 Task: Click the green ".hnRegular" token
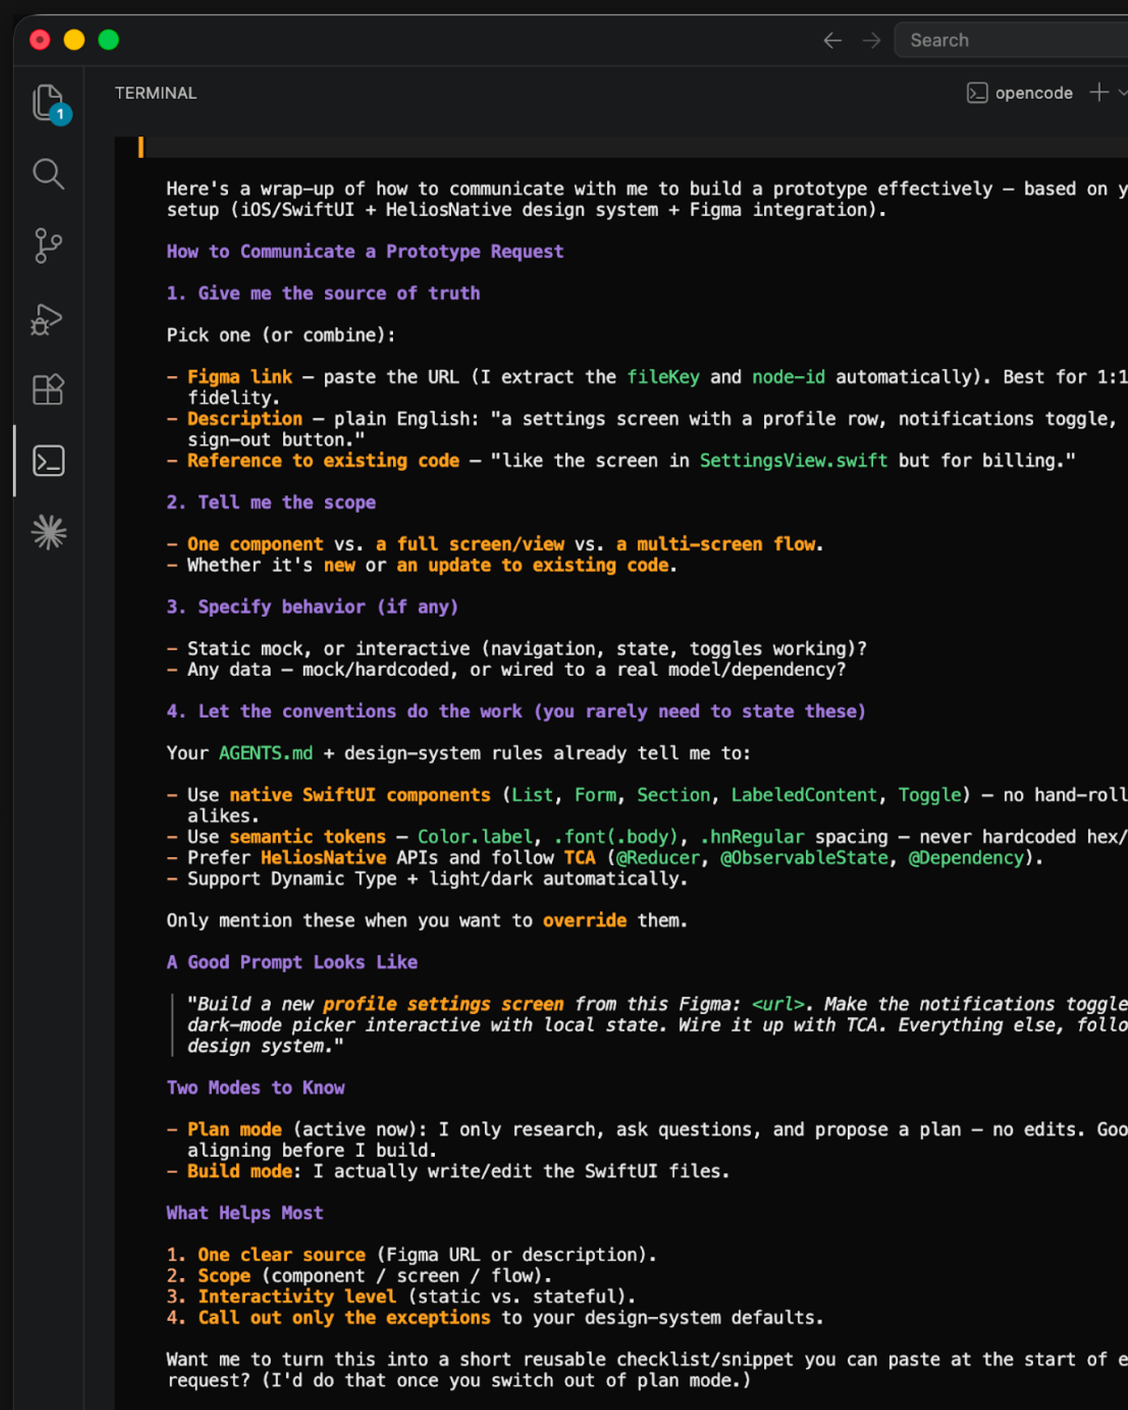coord(752,837)
